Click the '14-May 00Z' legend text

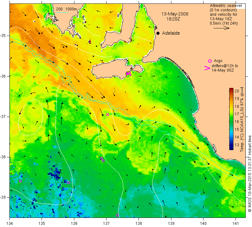tap(223, 70)
